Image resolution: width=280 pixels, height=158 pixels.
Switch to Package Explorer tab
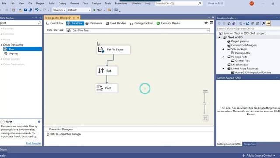click(141, 23)
